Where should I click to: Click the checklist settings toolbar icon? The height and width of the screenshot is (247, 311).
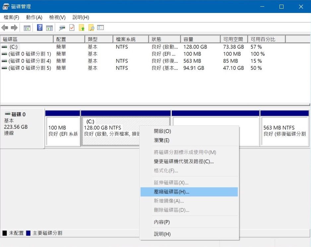click(100, 28)
